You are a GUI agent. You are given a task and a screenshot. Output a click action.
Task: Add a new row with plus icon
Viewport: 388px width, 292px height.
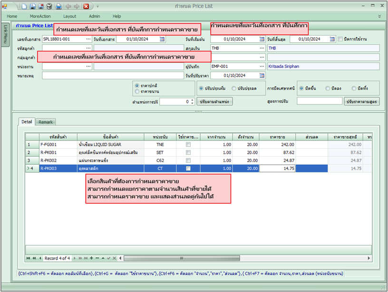tap(91, 258)
